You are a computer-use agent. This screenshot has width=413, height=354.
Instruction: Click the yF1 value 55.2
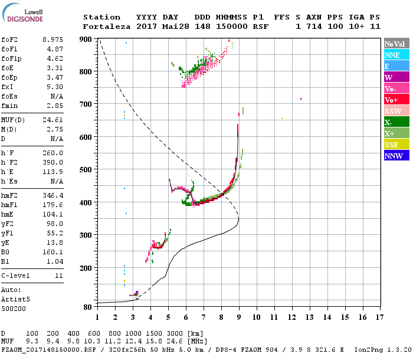click(55, 234)
